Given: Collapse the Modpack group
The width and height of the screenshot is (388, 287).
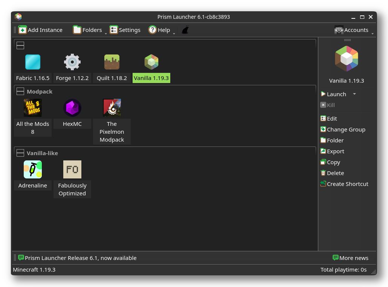Looking at the screenshot, I should click(20, 92).
